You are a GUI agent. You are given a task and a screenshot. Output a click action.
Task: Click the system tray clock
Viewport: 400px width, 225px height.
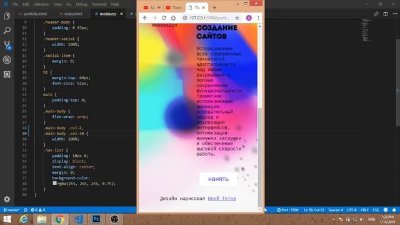(x=387, y=219)
